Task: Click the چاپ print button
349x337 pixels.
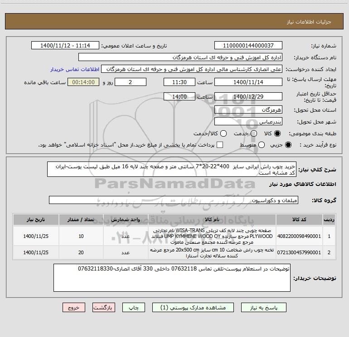Action: [x=134, y=308]
